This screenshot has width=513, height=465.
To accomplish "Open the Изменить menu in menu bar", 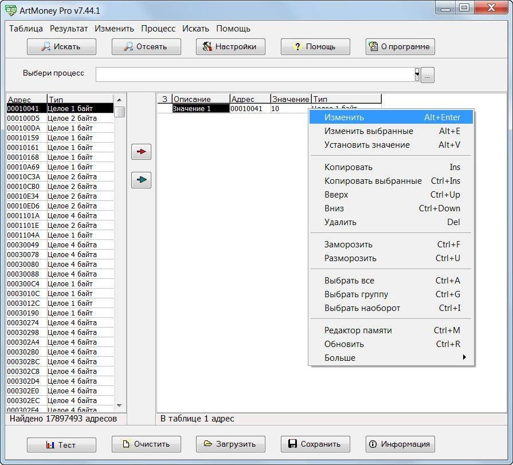I will pos(114,29).
